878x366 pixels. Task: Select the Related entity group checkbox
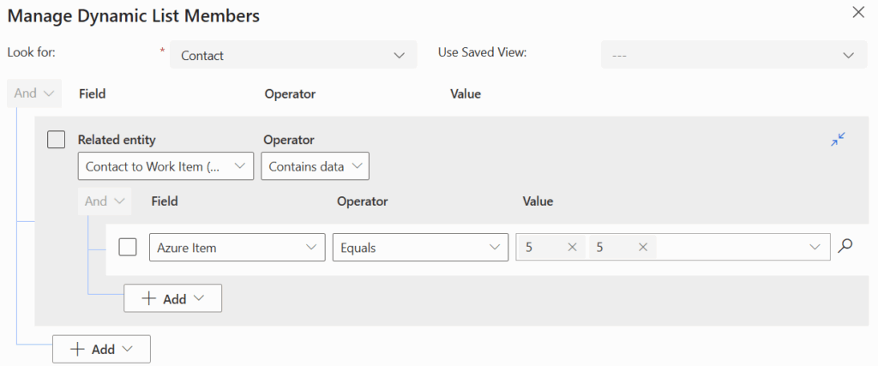coord(56,139)
